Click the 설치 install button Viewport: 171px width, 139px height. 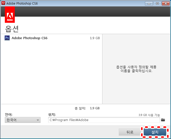coord(155,132)
